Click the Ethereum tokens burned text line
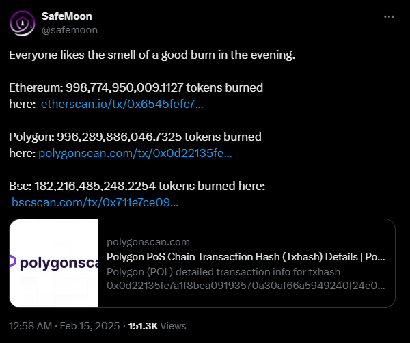410x343 pixels. 136,87
